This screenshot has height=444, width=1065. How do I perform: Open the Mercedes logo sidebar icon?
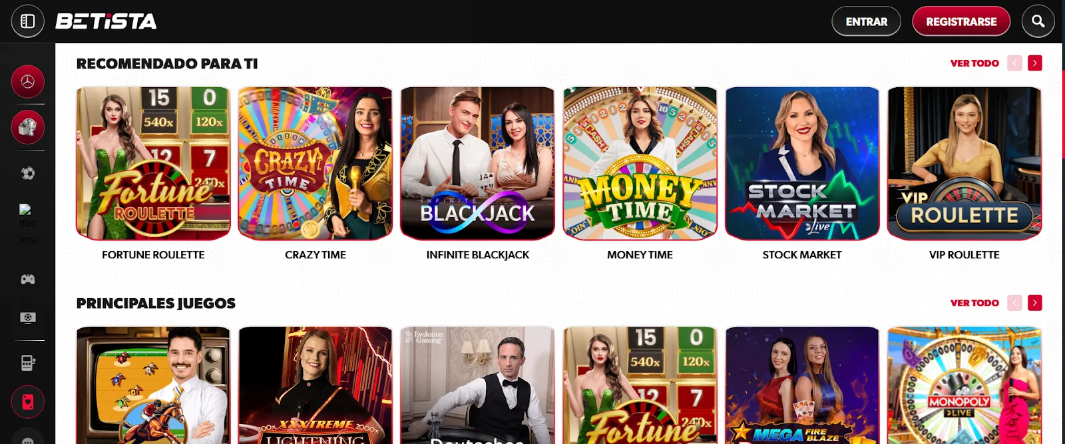click(x=27, y=82)
